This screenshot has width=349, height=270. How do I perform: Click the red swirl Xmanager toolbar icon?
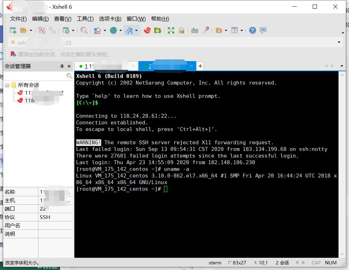147,30
